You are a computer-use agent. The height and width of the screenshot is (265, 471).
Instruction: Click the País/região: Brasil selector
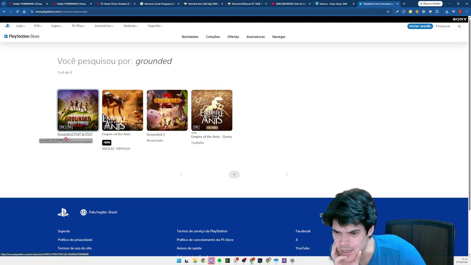pyautogui.click(x=99, y=212)
